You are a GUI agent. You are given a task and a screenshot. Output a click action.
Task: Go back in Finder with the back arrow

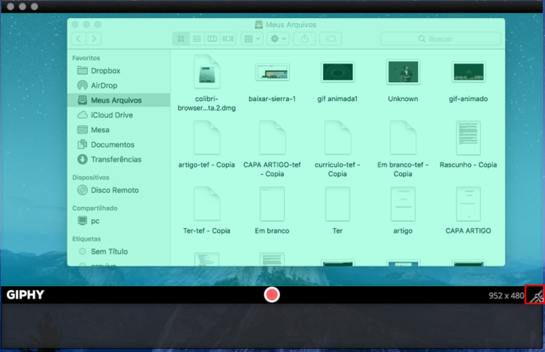coord(78,39)
